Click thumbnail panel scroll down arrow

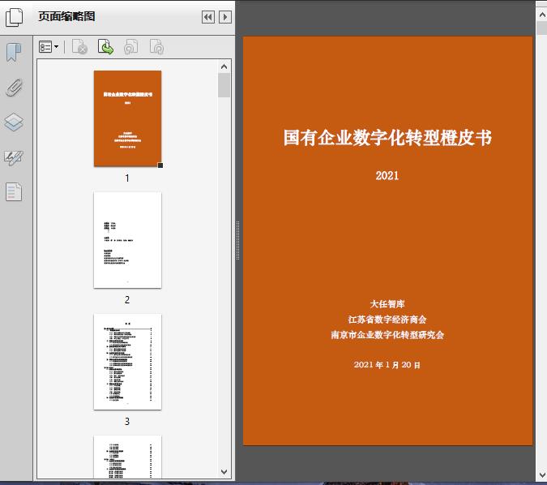(224, 472)
